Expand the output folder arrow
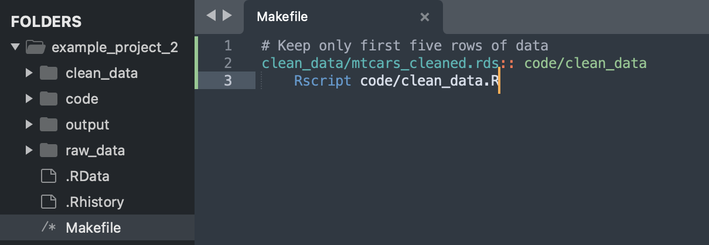 click(29, 125)
